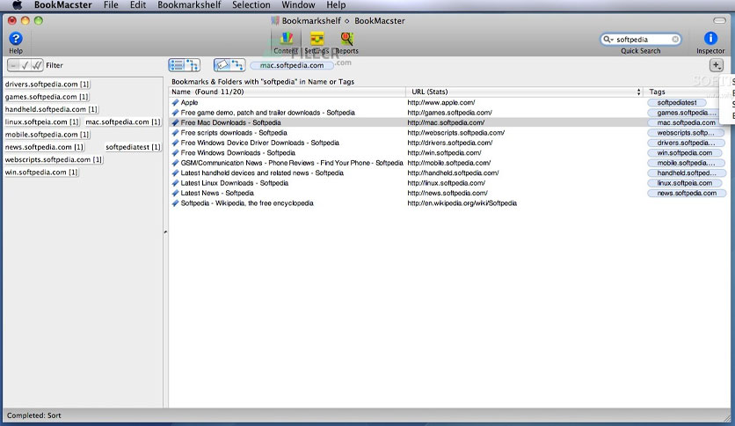The image size is (735, 426).
Task: Click the Completed: Sort status bar text
Action: point(33,415)
